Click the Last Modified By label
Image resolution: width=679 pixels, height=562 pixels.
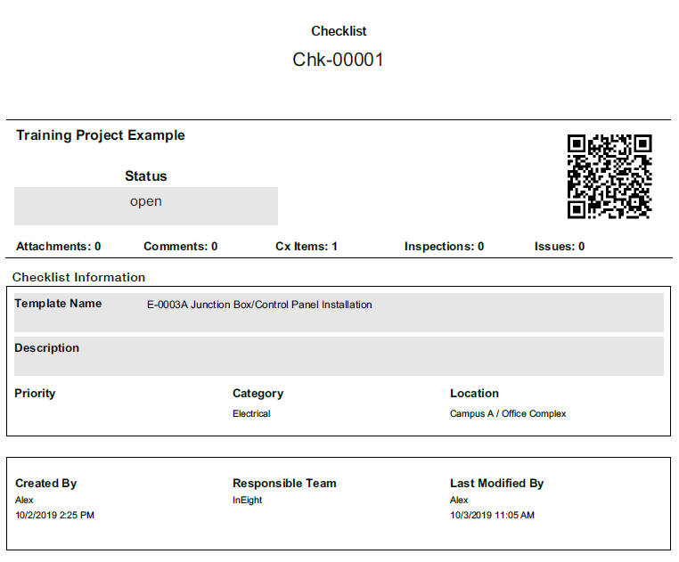point(496,484)
